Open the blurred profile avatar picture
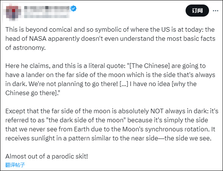 click(13, 12)
